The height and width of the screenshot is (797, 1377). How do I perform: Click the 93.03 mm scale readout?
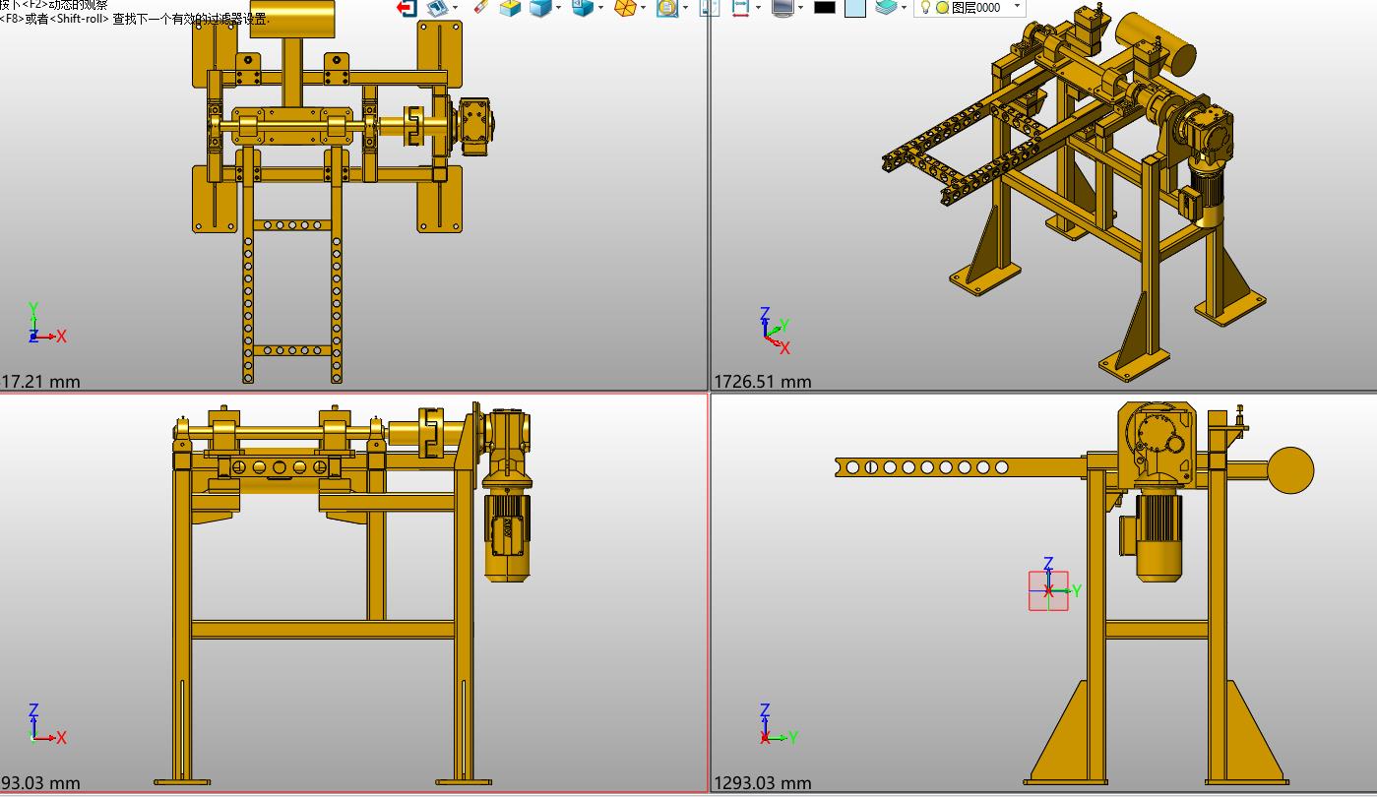[x=40, y=783]
